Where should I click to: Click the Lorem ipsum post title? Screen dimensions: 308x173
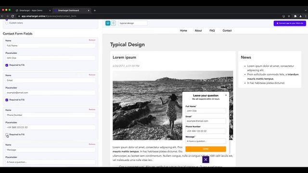coord(124,57)
